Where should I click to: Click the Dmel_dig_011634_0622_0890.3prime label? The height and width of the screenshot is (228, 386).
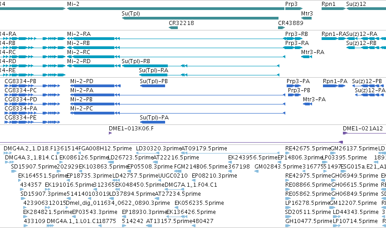tap(118, 203)
